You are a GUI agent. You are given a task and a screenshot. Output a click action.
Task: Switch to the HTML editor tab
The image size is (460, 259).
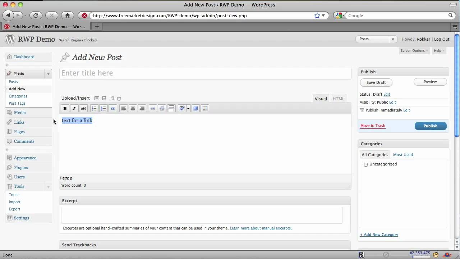338,99
